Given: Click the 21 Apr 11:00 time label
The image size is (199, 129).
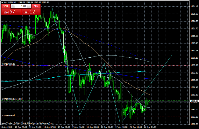Looking at the screenshot, I should tap(136, 127).
